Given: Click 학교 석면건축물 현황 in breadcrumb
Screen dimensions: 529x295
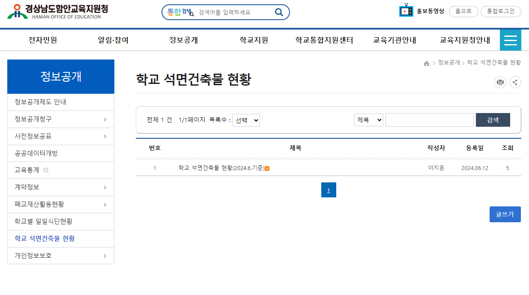Looking at the screenshot, I should point(494,63).
